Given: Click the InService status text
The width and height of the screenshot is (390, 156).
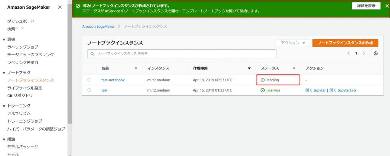Looking at the screenshot, I should tap(273, 90).
